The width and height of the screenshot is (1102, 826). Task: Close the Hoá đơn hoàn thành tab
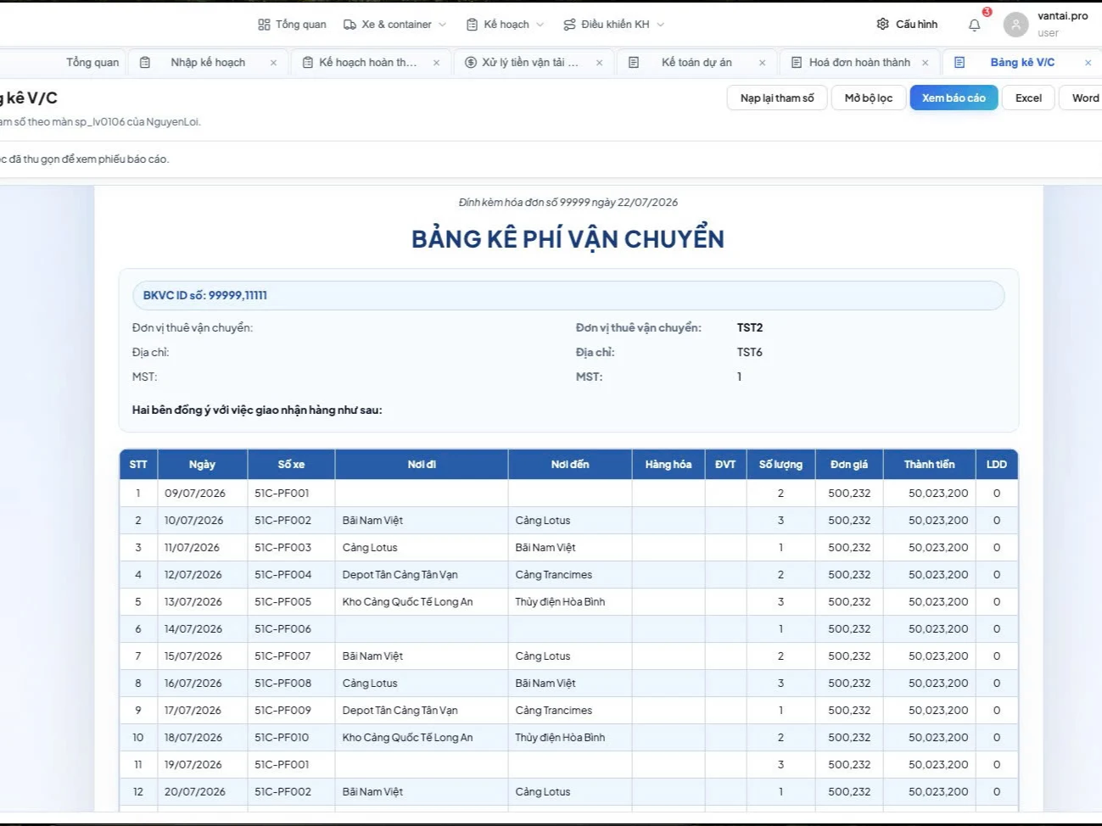tap(925, 63)
